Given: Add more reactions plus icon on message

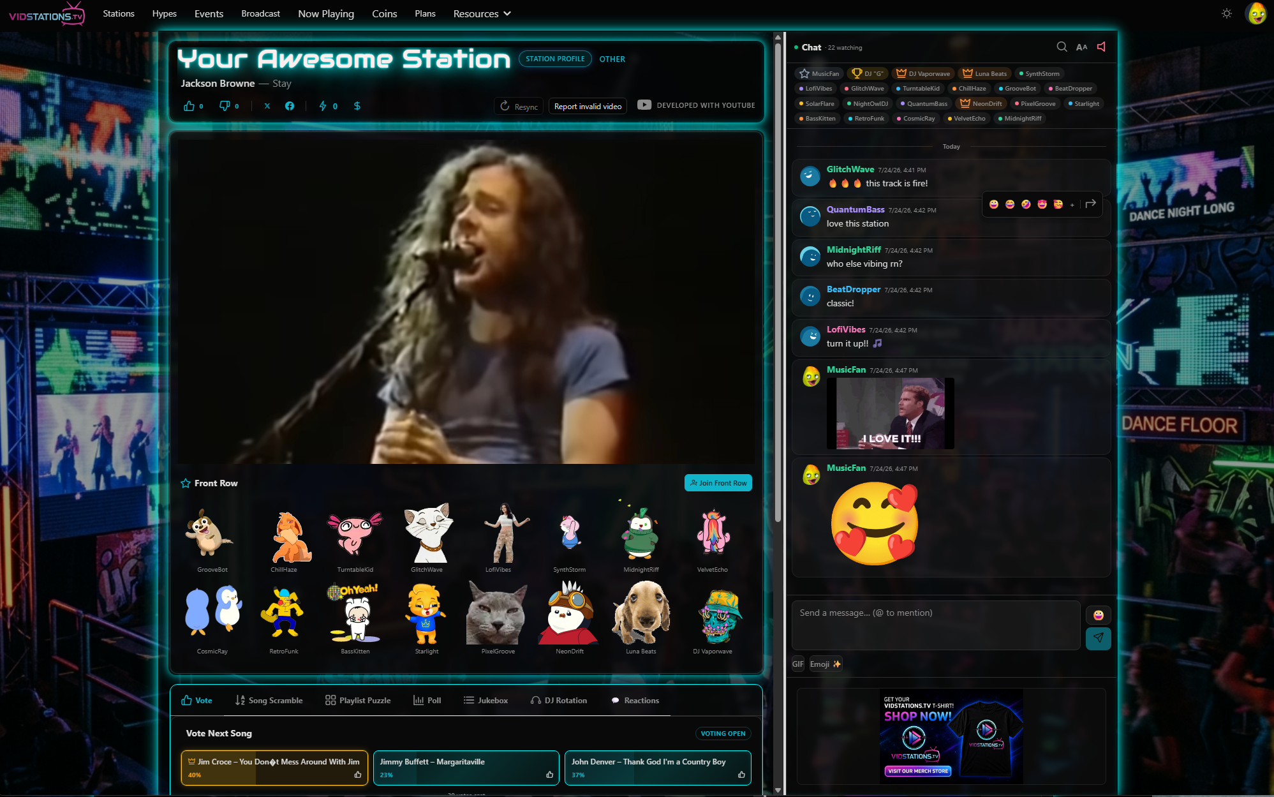Looking at the screenshot, I should 1072,205.
